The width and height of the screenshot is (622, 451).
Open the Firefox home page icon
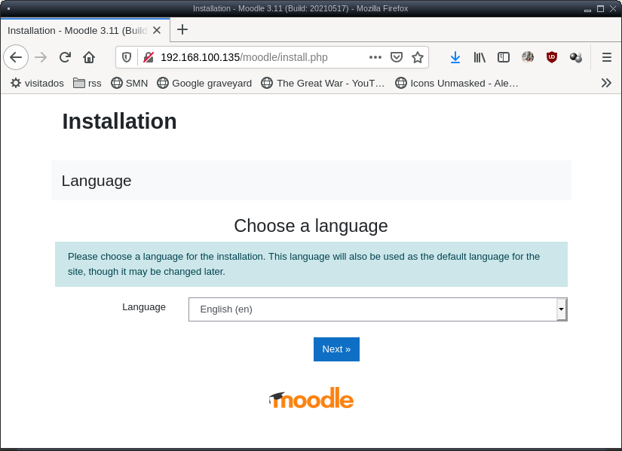89,57
